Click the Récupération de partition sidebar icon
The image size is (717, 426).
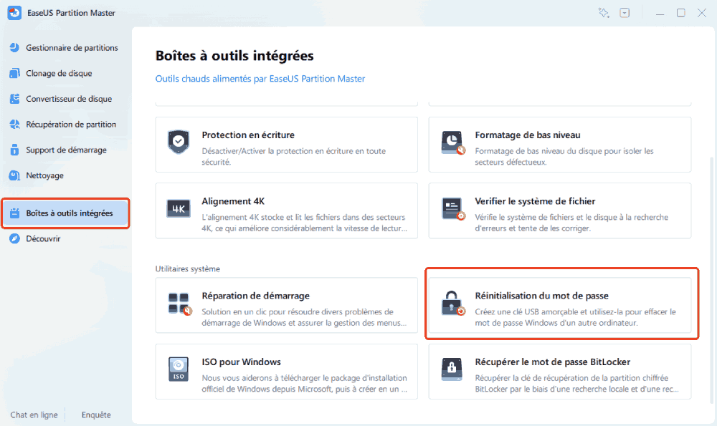(14, 124)
